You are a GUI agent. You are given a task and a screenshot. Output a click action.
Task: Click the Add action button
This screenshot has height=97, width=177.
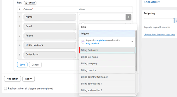12,79
